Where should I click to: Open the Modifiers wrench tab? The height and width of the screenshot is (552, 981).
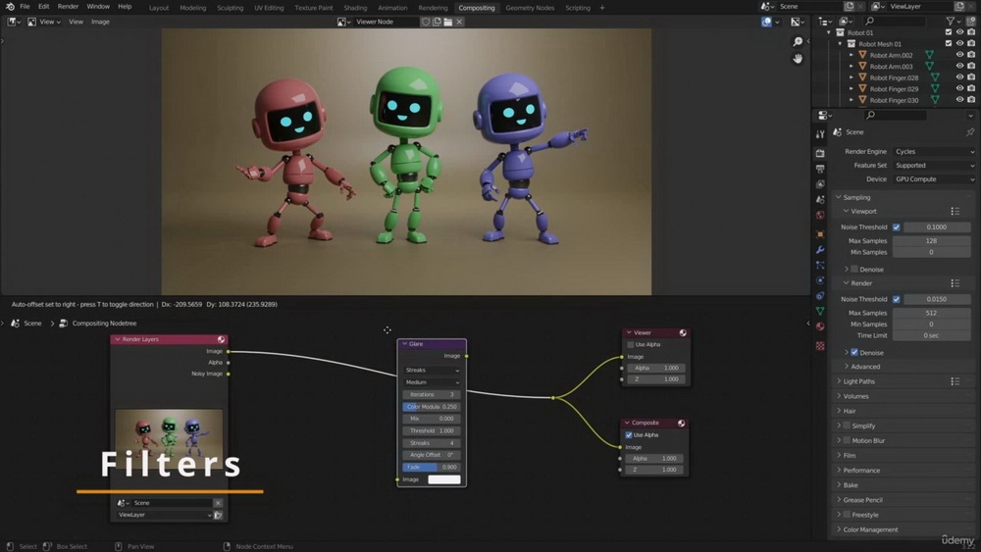click(x=820, y=249)
